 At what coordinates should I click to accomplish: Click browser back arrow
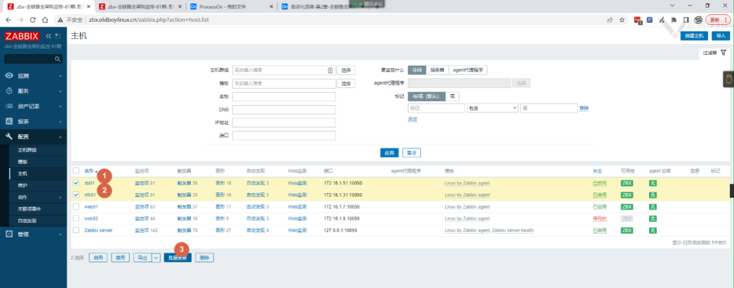tap(8, 20)
